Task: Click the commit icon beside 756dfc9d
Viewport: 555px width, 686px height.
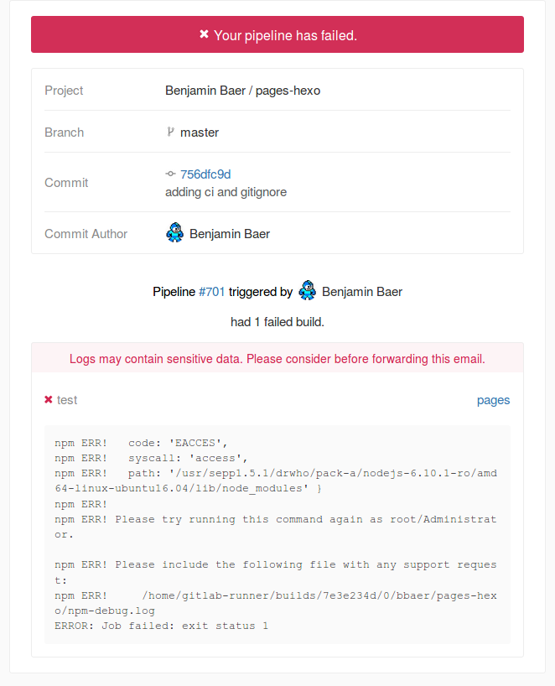Action: 171,174
